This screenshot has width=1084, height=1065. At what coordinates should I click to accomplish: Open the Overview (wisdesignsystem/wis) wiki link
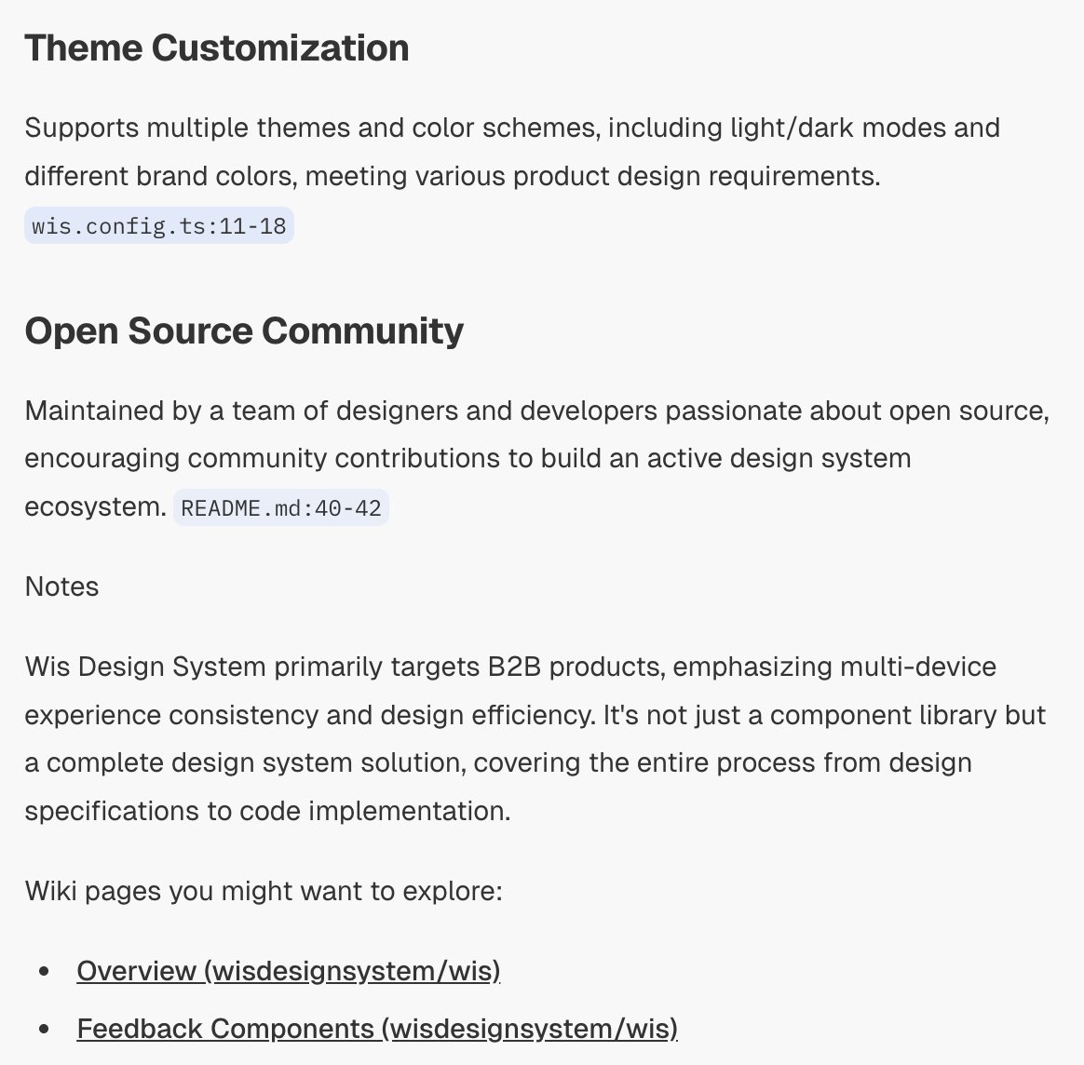[x=289, y=971]
